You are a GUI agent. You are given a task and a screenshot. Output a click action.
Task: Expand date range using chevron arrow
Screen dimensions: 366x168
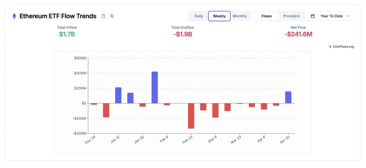click(x=349, y=16)
